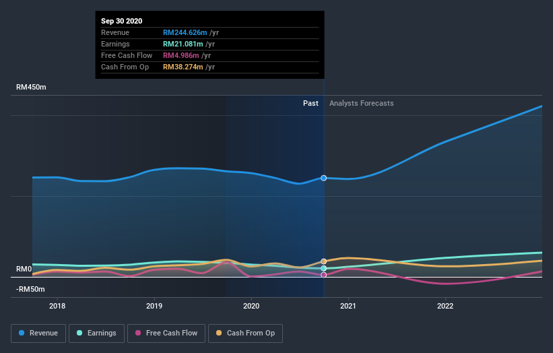
Task: Click the orange Cash From Op data point
Action: 323,261
